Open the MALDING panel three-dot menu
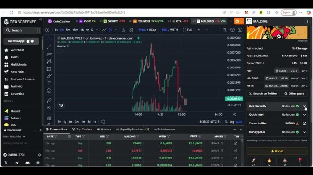 pos(307,21)
